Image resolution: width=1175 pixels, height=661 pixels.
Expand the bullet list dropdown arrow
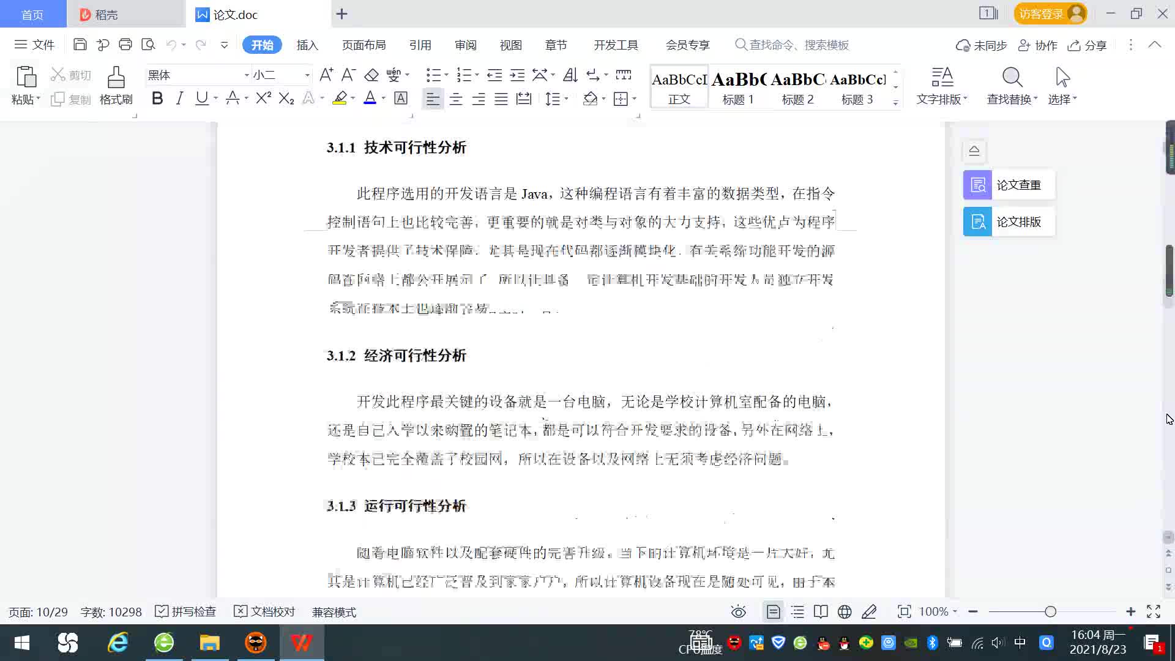(x=446, y=75)
